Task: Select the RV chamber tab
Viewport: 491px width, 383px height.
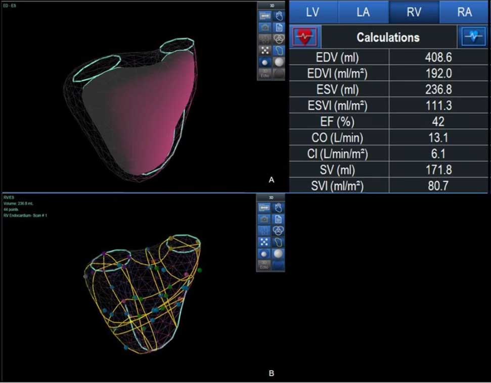Action: 414,12
